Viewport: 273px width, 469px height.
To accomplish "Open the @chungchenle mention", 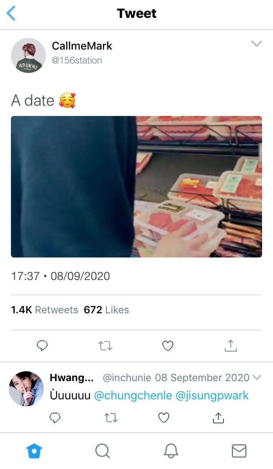I will point(133,395).
